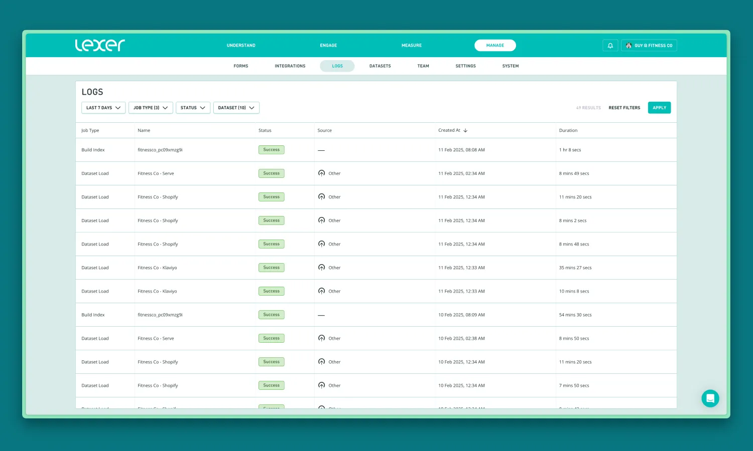Image resolution: width=753 pixels, height=451 pixels.
Task: Click the Job Type column header
Action: (x=90, y=130)
